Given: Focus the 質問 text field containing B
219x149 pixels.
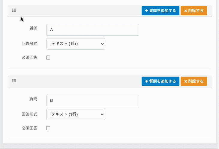Looking at the screenshot, I should 93,101.
